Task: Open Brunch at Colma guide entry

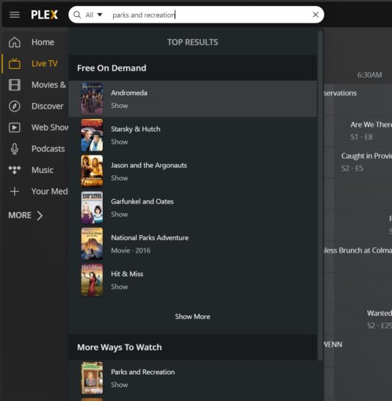Action: point(357,250)
